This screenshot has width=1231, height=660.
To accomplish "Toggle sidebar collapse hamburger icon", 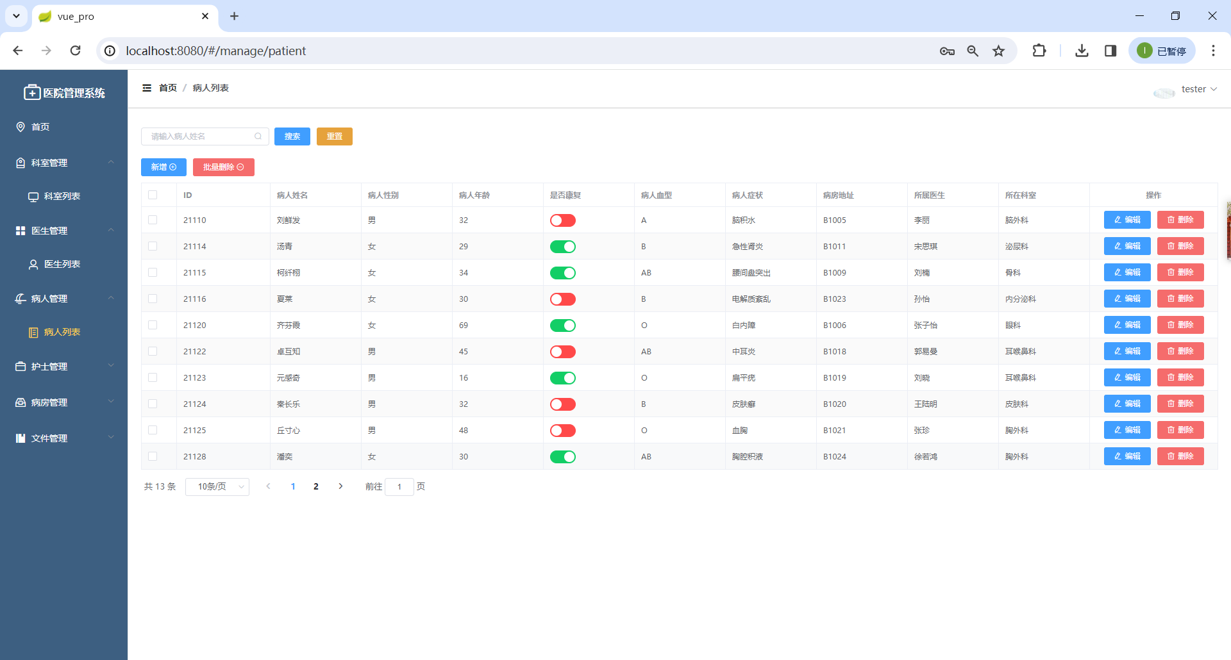I will coord(147,88).
